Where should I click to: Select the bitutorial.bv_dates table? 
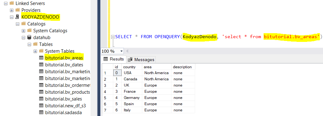[64, 65]
